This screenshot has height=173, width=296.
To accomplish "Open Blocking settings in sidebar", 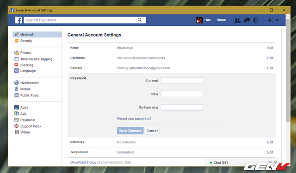I will [x=27, y=65].
